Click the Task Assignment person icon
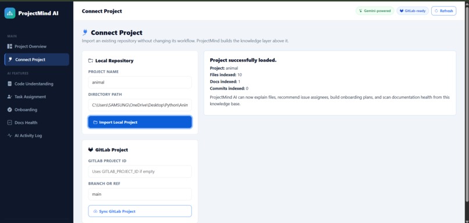This screenshot has width=469, height=223. 9,97
